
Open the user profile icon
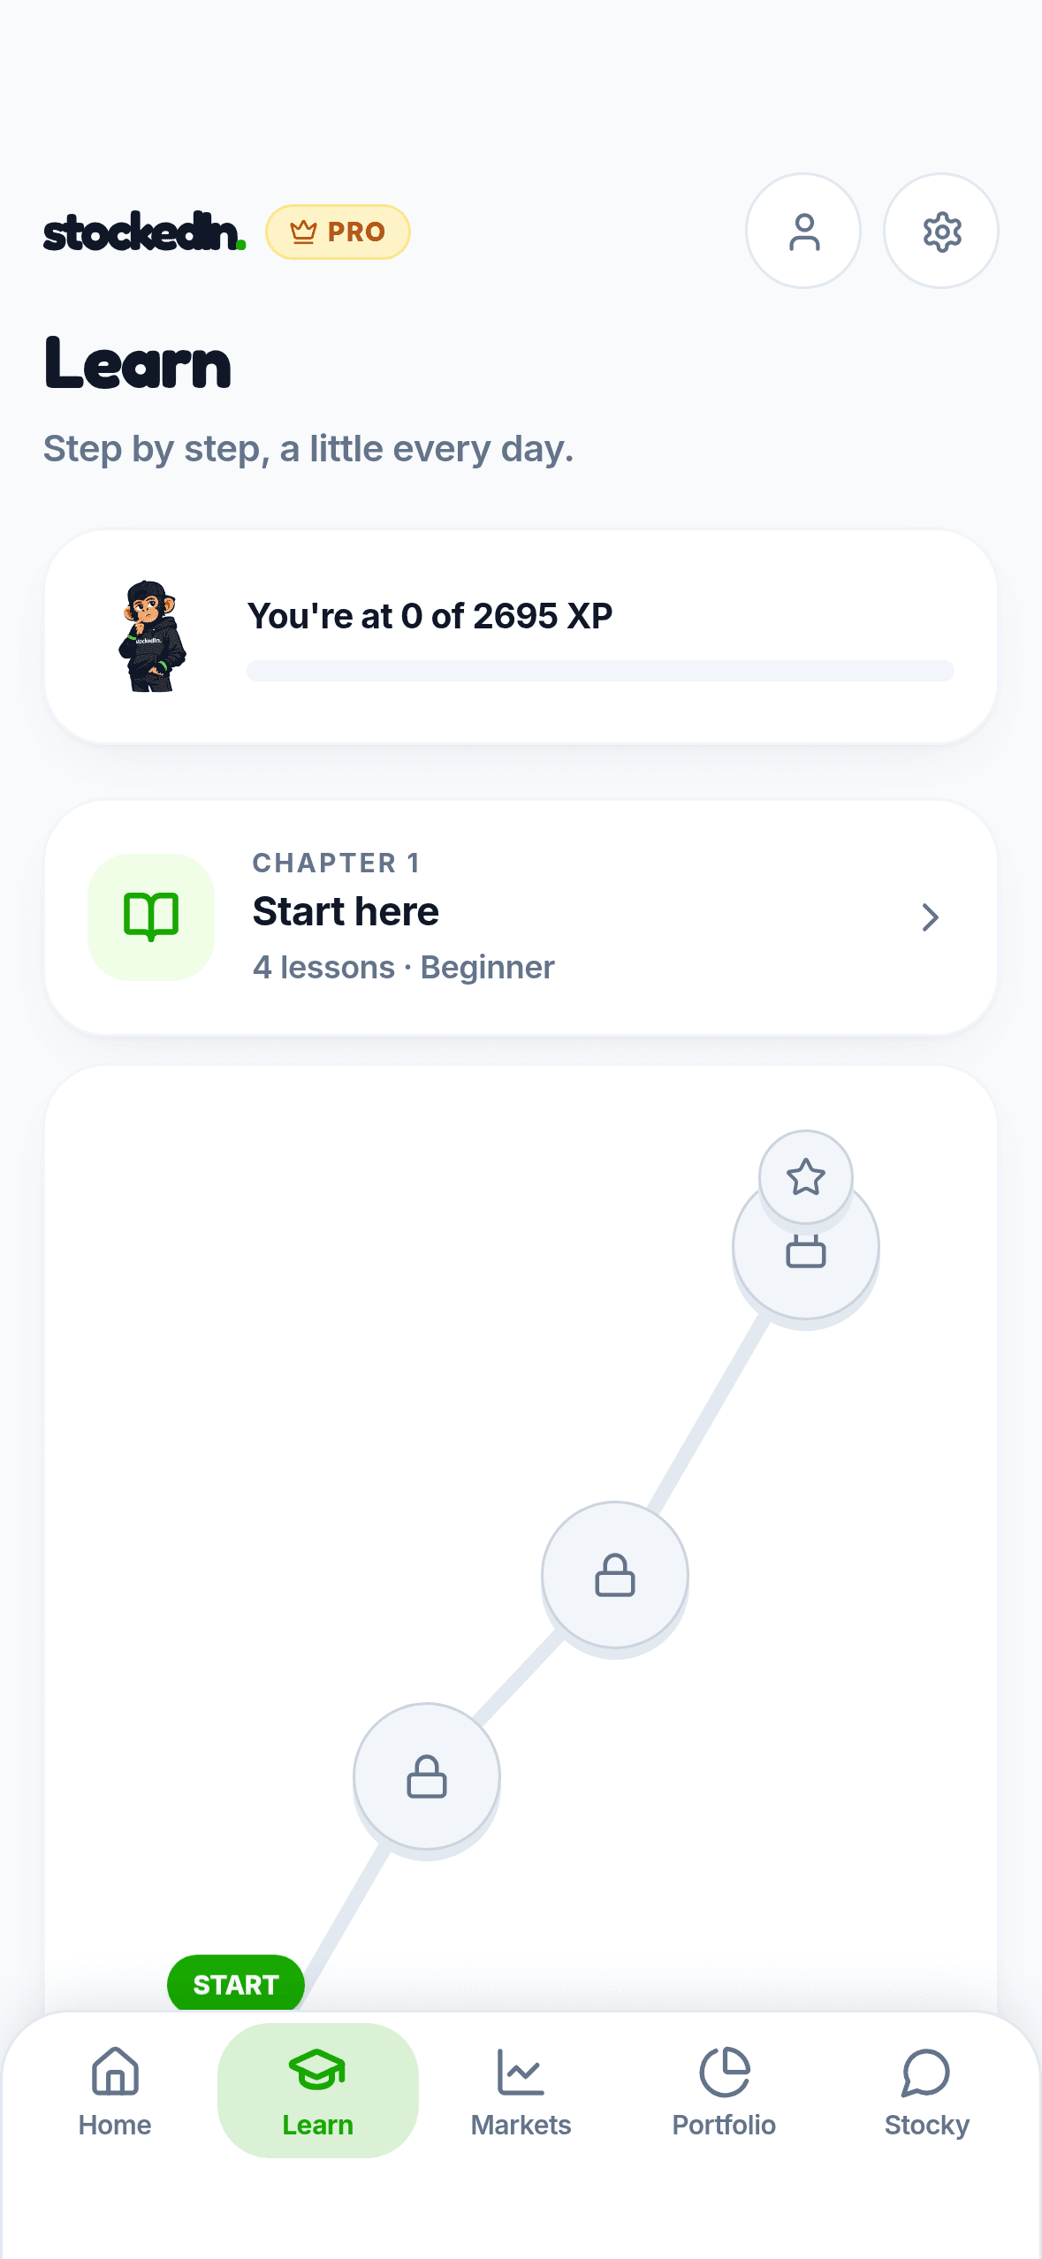803,231
